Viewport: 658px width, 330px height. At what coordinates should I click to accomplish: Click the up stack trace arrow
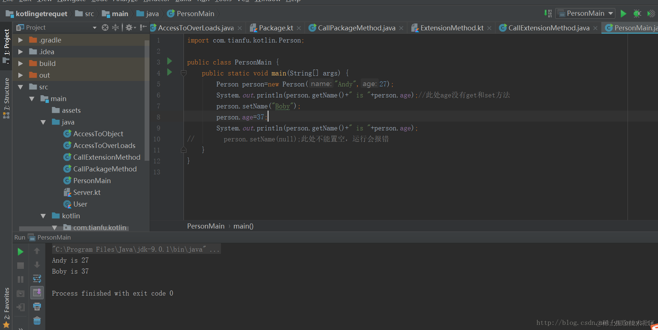(37, 251)
